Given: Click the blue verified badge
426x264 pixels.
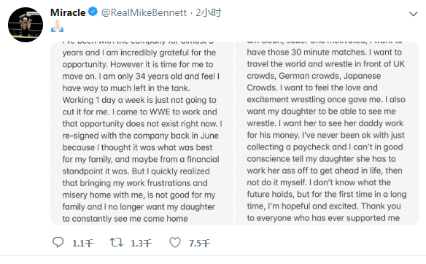Looking at the screenshot, I should click(93, 12).
